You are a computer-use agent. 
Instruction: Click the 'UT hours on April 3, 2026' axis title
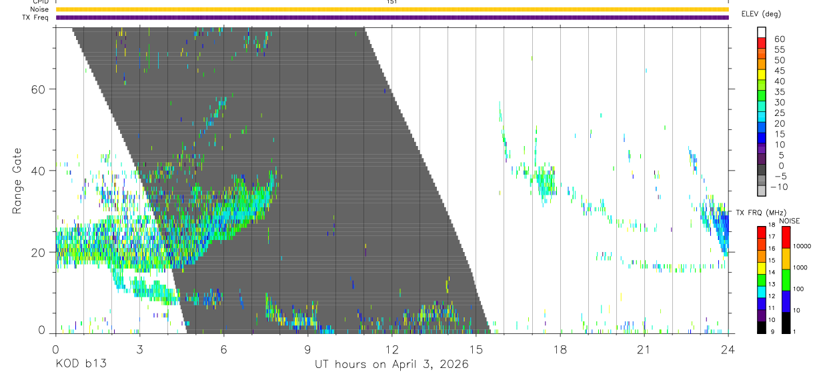391,365
